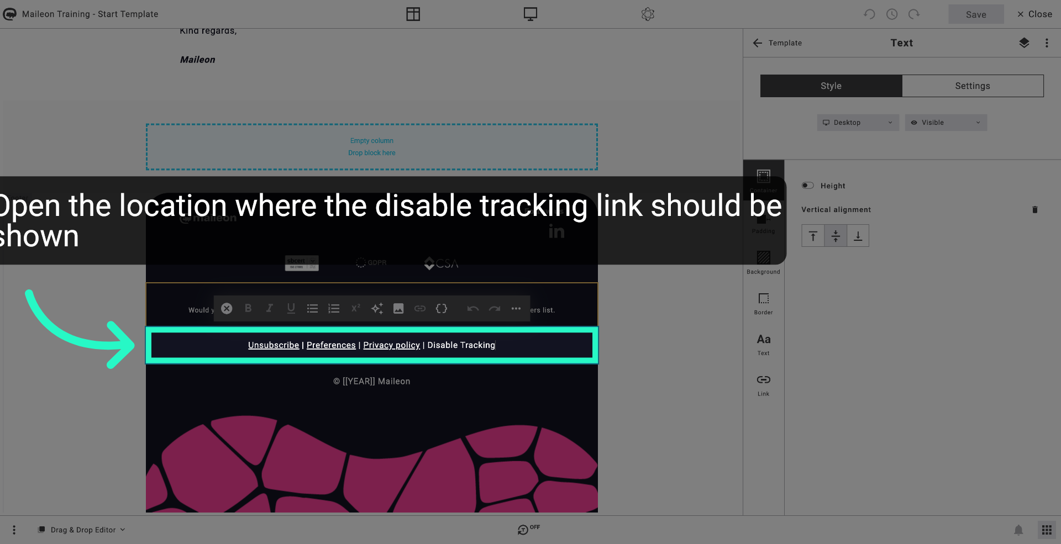
Task: Close the editor
Action: click(x=1034, y=14)
